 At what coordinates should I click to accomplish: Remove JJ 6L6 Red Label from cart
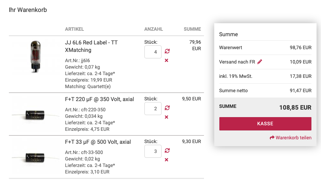click(x=167, y=60)
